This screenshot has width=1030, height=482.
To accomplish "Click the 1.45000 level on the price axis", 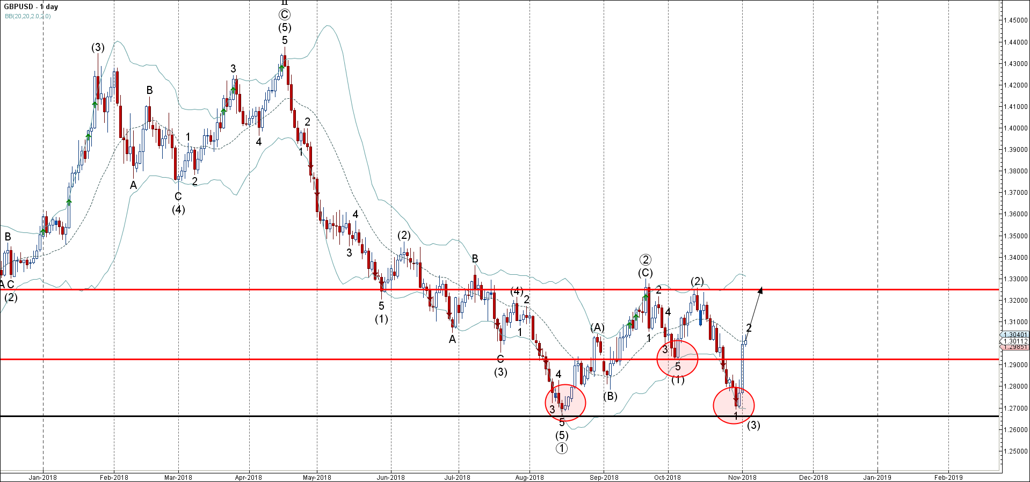I will 1016,20.
